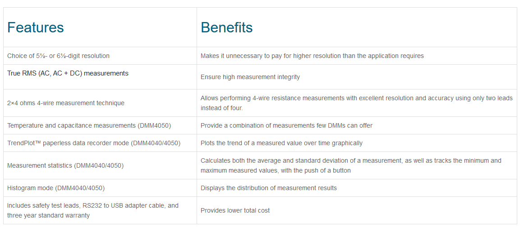Click 'Displays the distribution of measurement results'
The width and height of the screenshot is (524, 227).
(269, 188)
